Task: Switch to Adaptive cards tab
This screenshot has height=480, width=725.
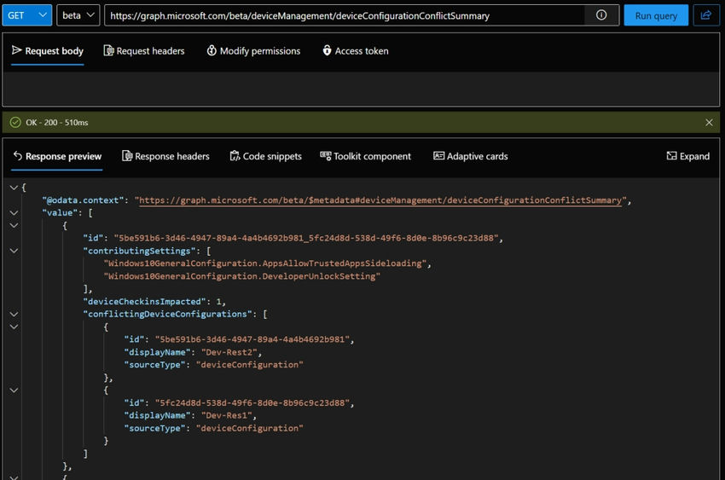Action: [470, 156]
